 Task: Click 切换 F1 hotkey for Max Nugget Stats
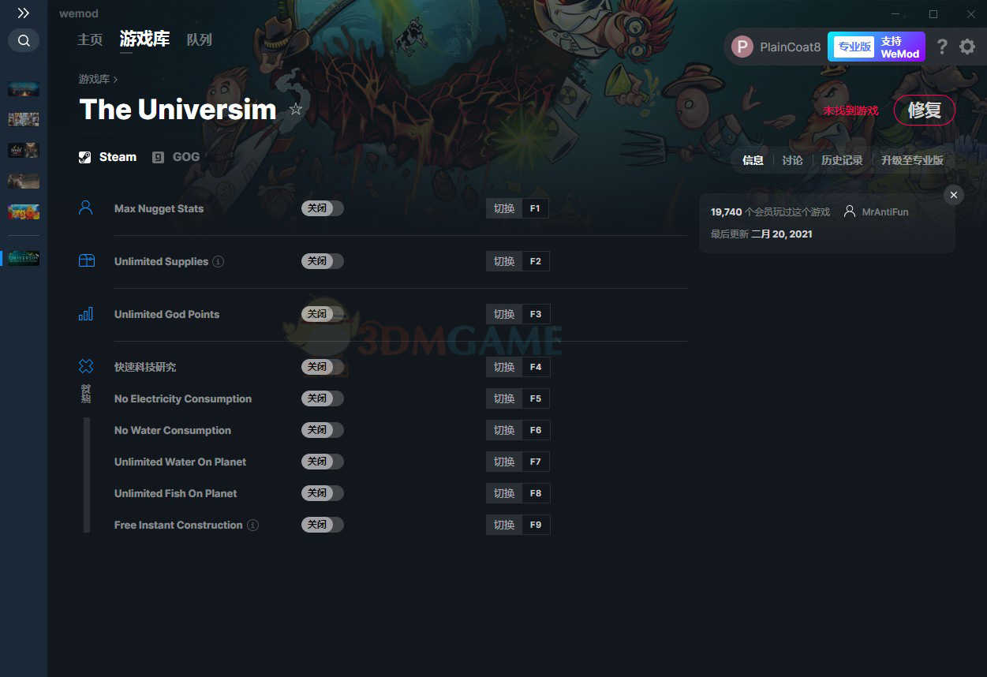click(518, 208)
